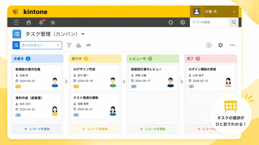This screenshot has height=145, width=259.
Task: Click the アプリ内検索 search field
Action: coord(210,22)
